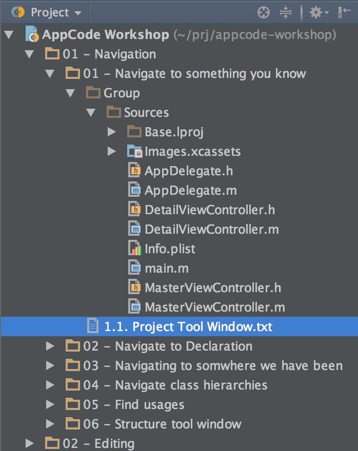Expand 05 - Find usages folder
The width and height of the screenshot is (358, 451).
click(x=50, y=404)
